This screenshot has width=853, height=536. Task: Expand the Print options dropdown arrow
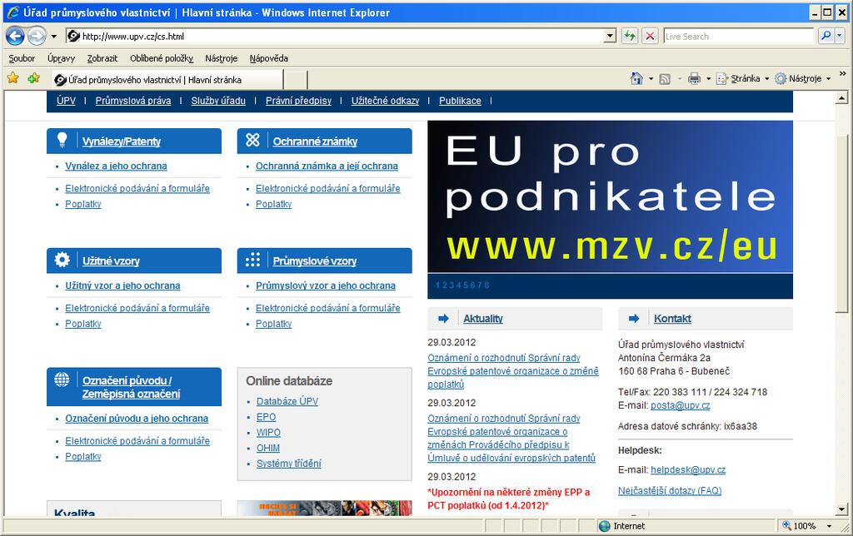click(708, 79)
